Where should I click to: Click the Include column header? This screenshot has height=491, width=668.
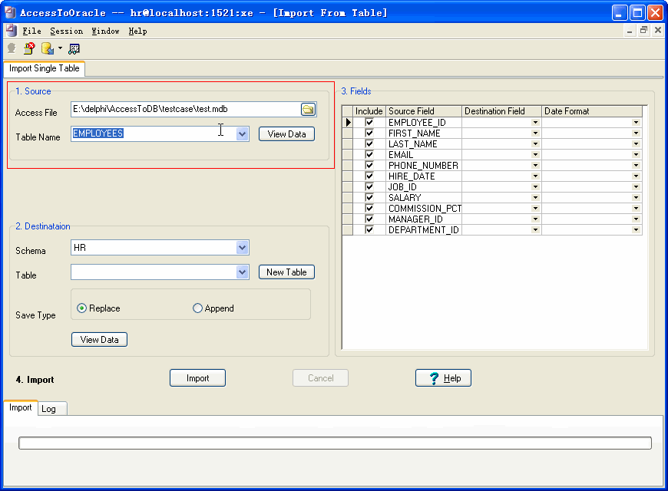tap(369, 111)
